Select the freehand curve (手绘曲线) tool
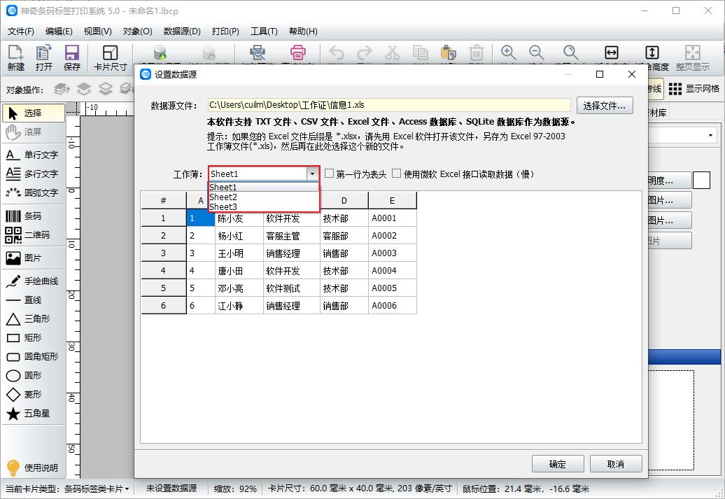The height and width of the screenshot is (499, 725). coord(33,281)
